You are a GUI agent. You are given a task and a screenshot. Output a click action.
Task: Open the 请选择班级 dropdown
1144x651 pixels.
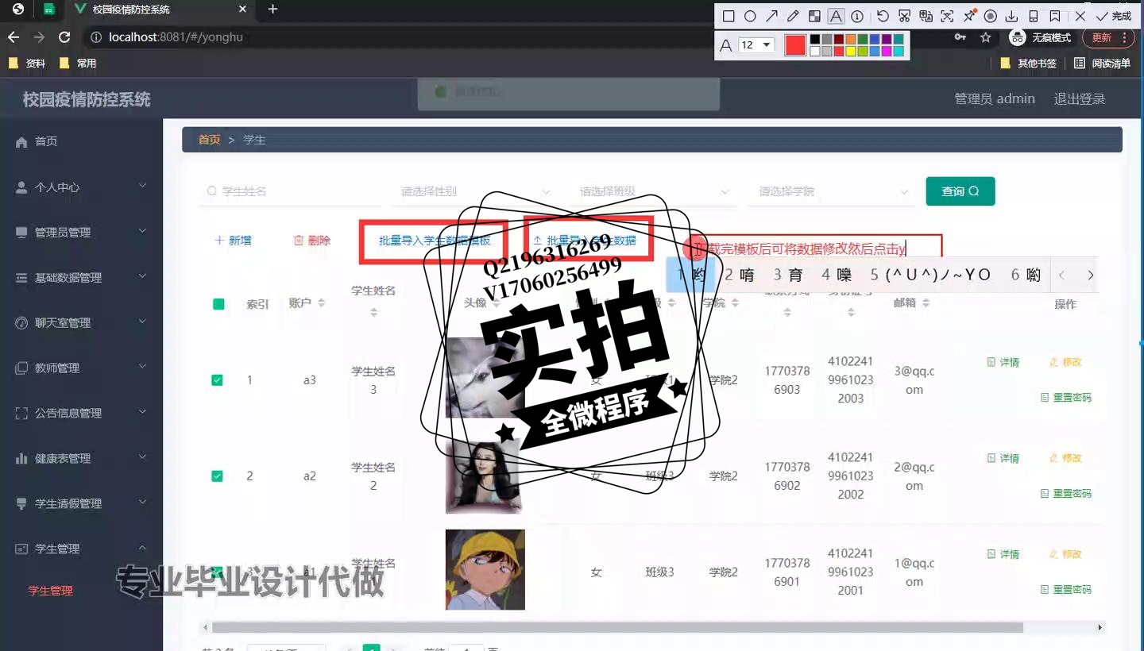(655, 191)
